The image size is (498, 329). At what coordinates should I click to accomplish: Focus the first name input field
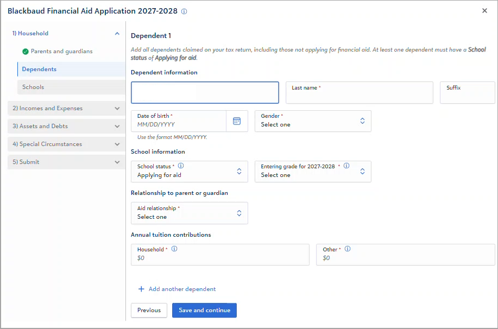[205, 92]
